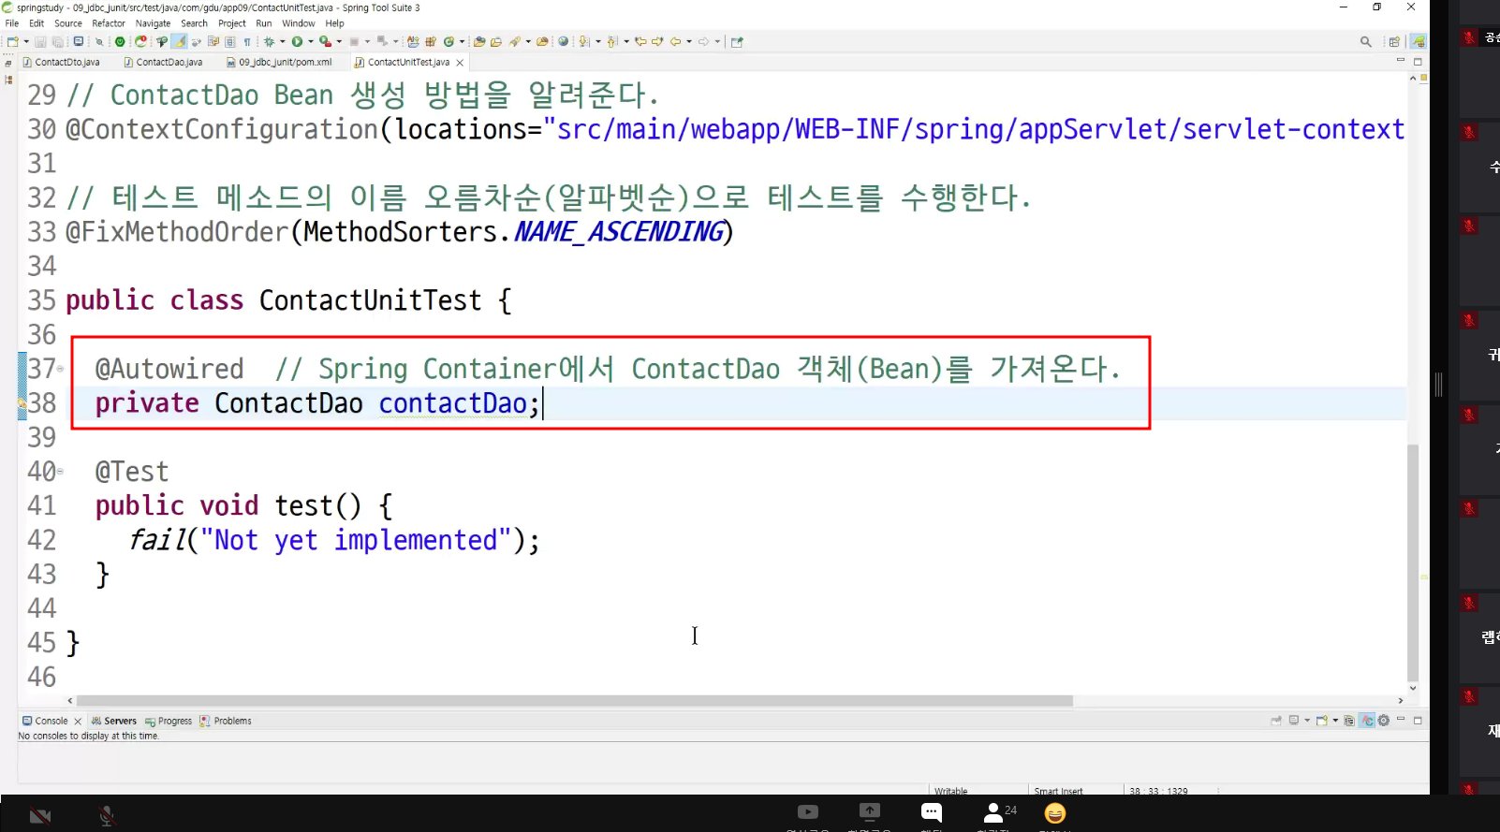Close the ContactUnitTest.java tab

coord(460,63)
